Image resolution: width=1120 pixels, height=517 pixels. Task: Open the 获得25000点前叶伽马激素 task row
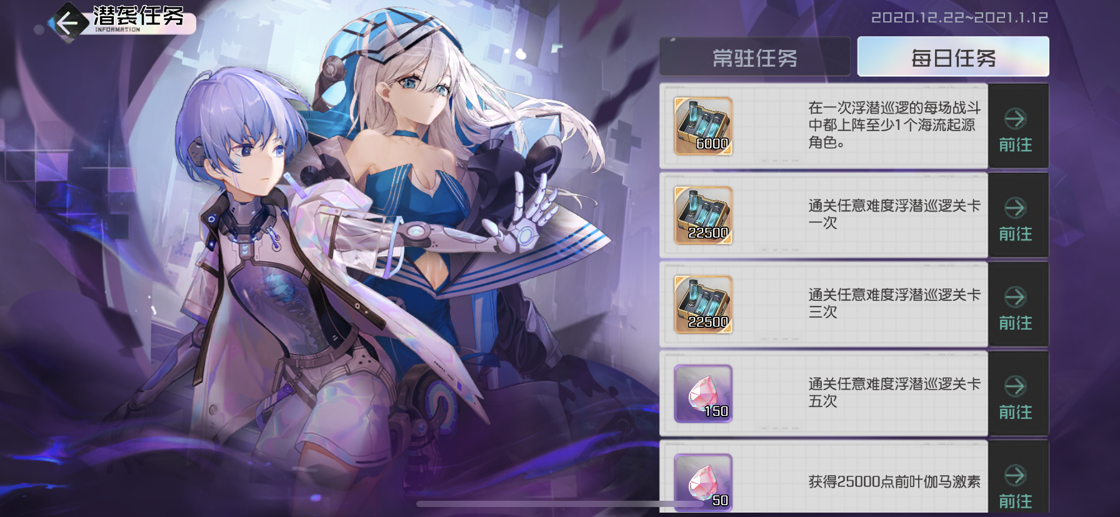(x=824, y=478)
